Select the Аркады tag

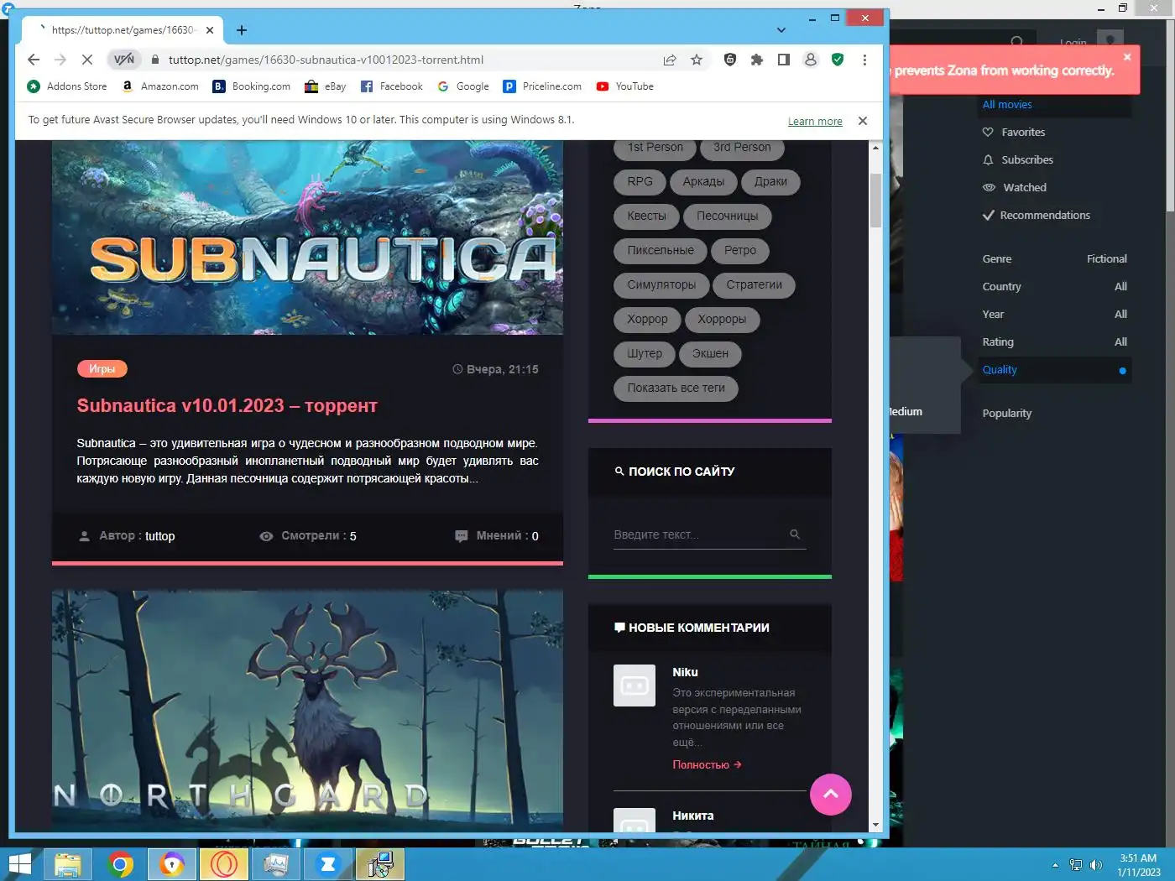[703, 181]
